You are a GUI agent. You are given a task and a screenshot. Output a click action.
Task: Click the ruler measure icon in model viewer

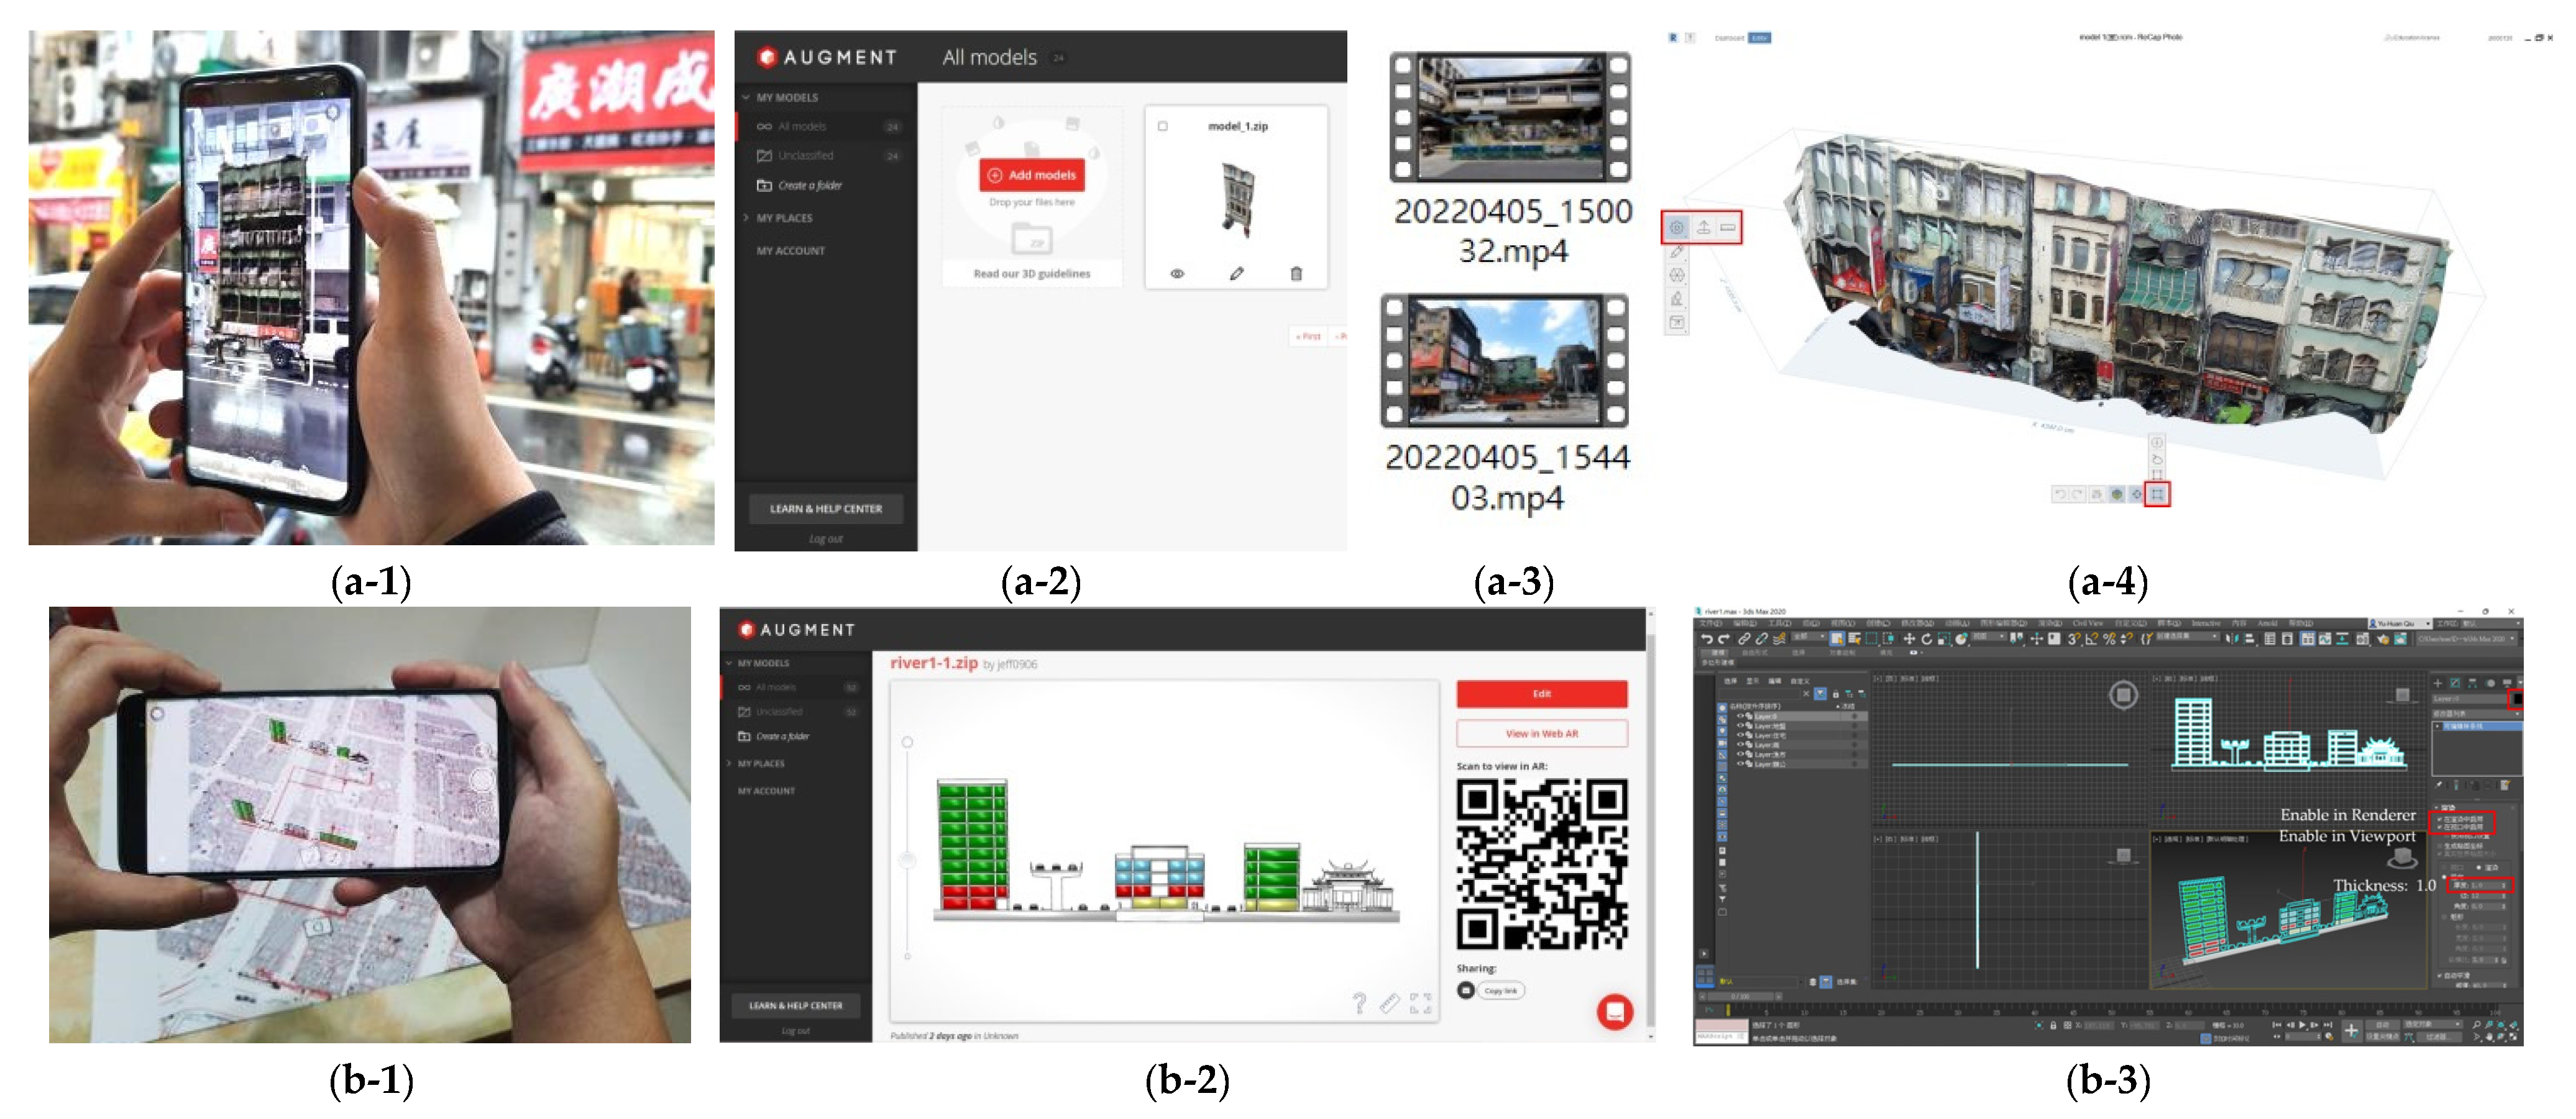1389,1003
